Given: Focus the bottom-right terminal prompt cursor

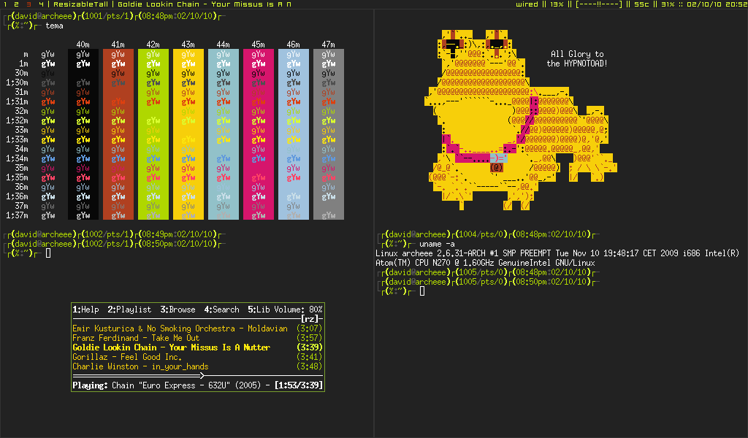Looking at the screenshot, I should [x=422, y=291].
